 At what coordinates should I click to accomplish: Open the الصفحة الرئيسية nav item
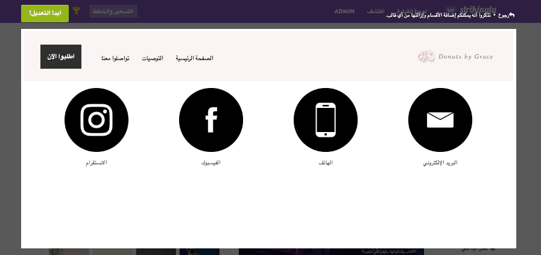click(195, 58)
